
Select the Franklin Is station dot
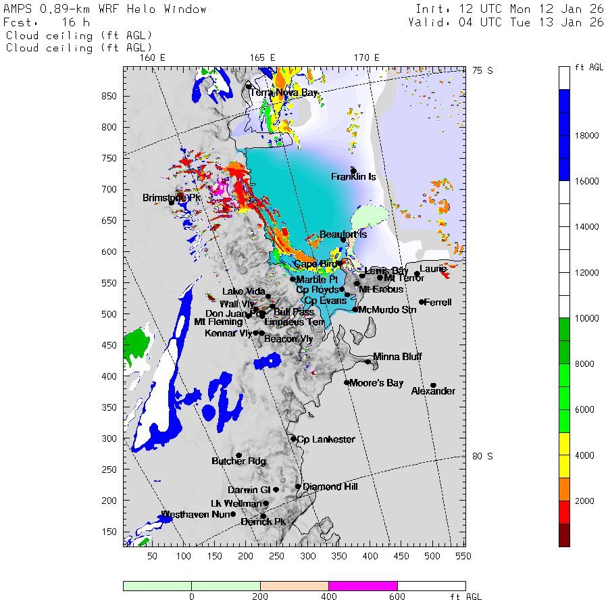[x=353, y=170]
